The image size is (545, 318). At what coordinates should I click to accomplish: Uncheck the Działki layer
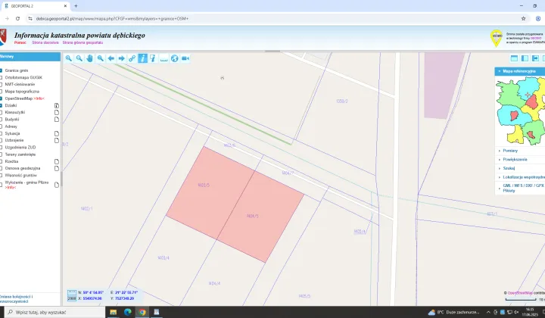[2, 105]
